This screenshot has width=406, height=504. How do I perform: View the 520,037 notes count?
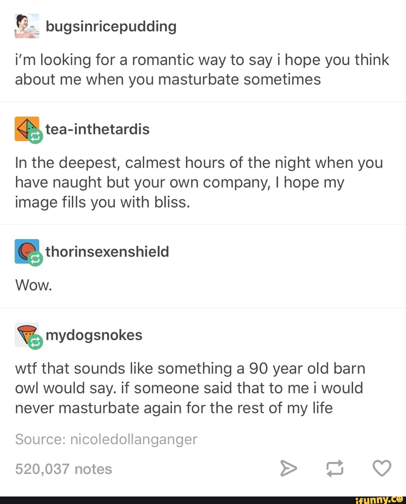point(64,469)
